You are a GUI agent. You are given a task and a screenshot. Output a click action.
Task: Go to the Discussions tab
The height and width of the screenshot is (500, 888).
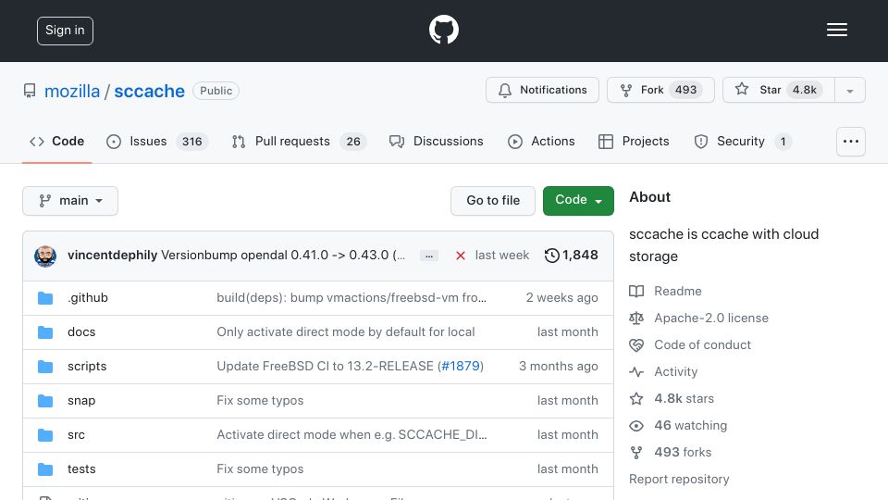pos(436,141)
